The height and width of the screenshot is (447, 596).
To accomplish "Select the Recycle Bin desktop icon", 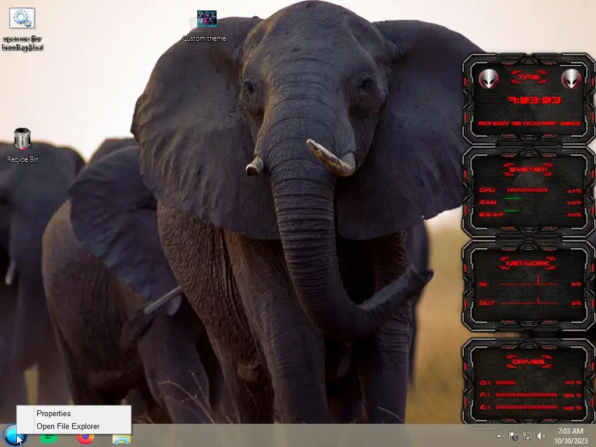I will tap(23, 146).
